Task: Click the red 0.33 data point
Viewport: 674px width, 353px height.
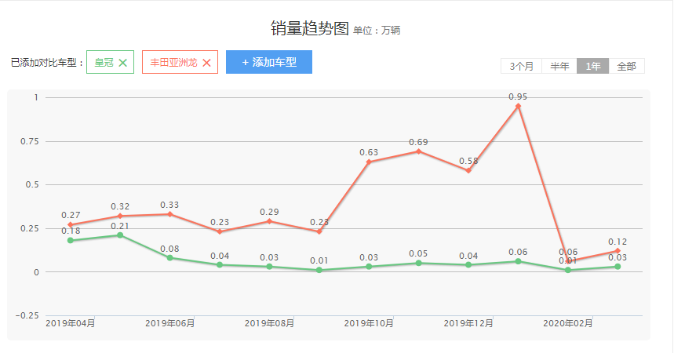Action: pyautogui.click(x=169, y=214)
